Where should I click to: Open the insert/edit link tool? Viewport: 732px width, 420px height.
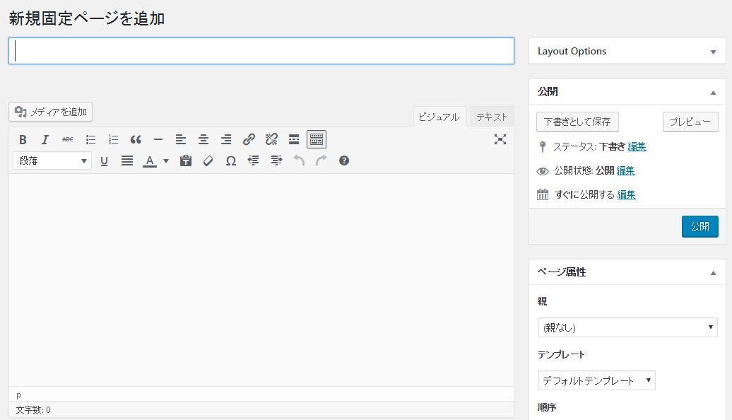[249, 139]
